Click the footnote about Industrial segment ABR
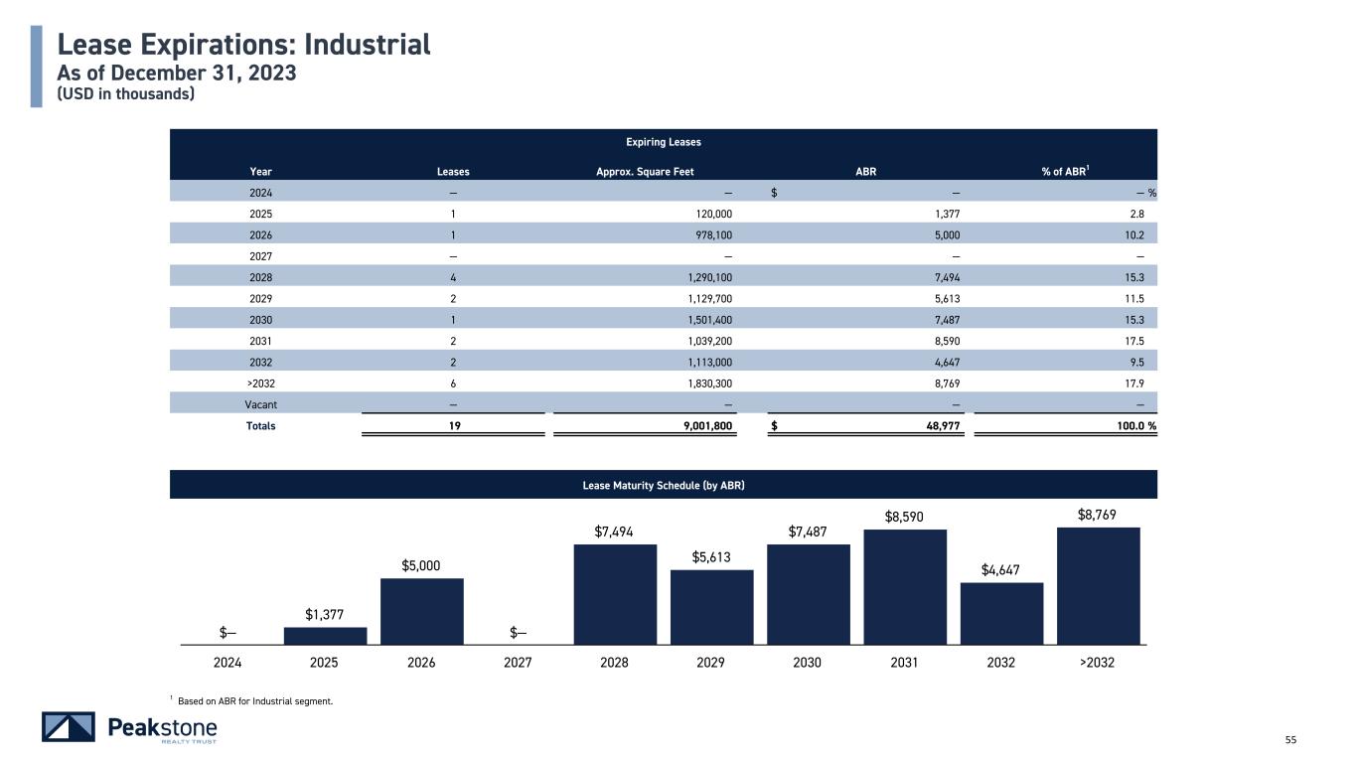This screenshot has width=1356, height=763. click(x=254, y=701)
